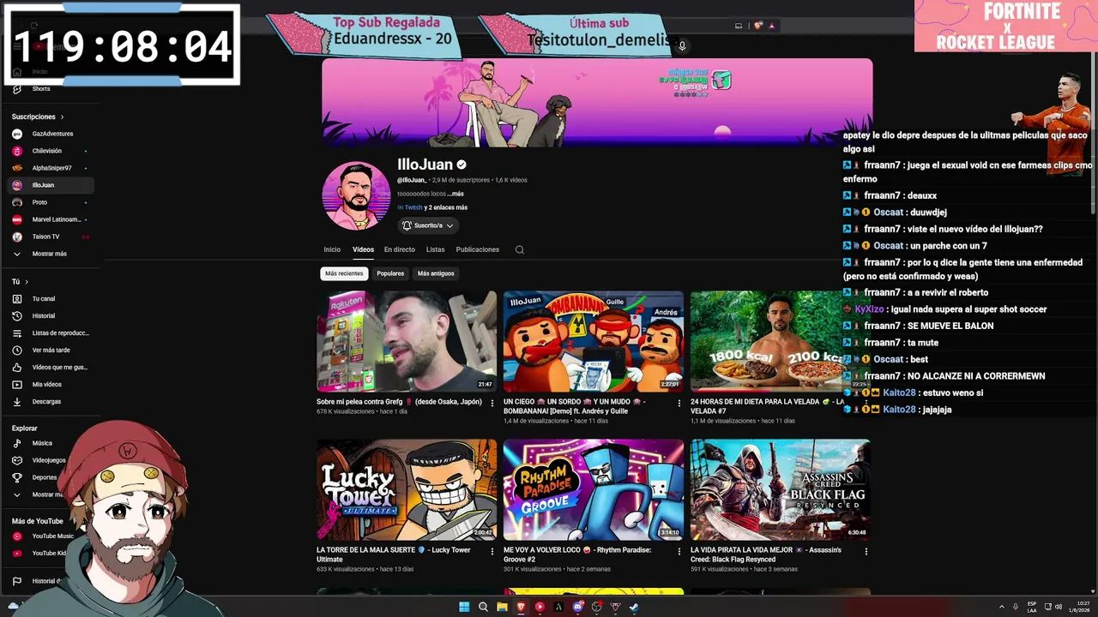Switch to En directo tab
The image size is (1098, 617).
click(400, 250)
